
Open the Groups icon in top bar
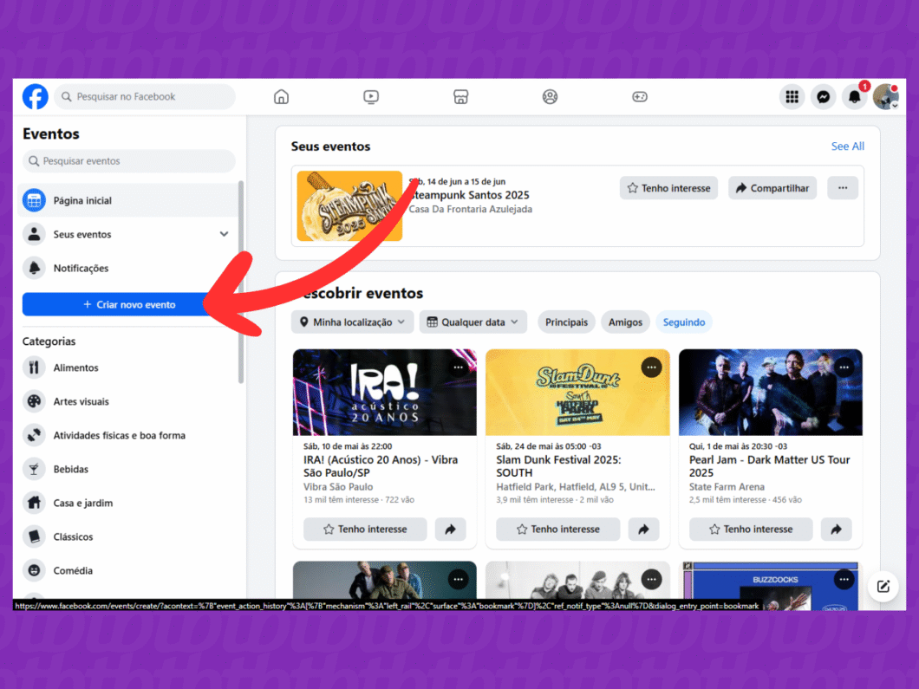550,97
